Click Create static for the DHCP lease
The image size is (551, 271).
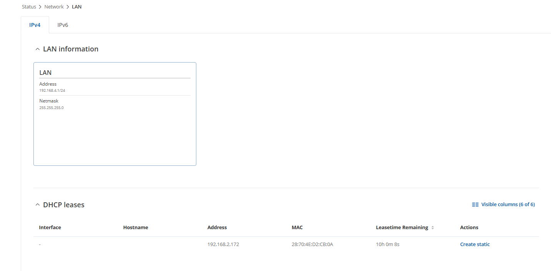coord(475,245)
